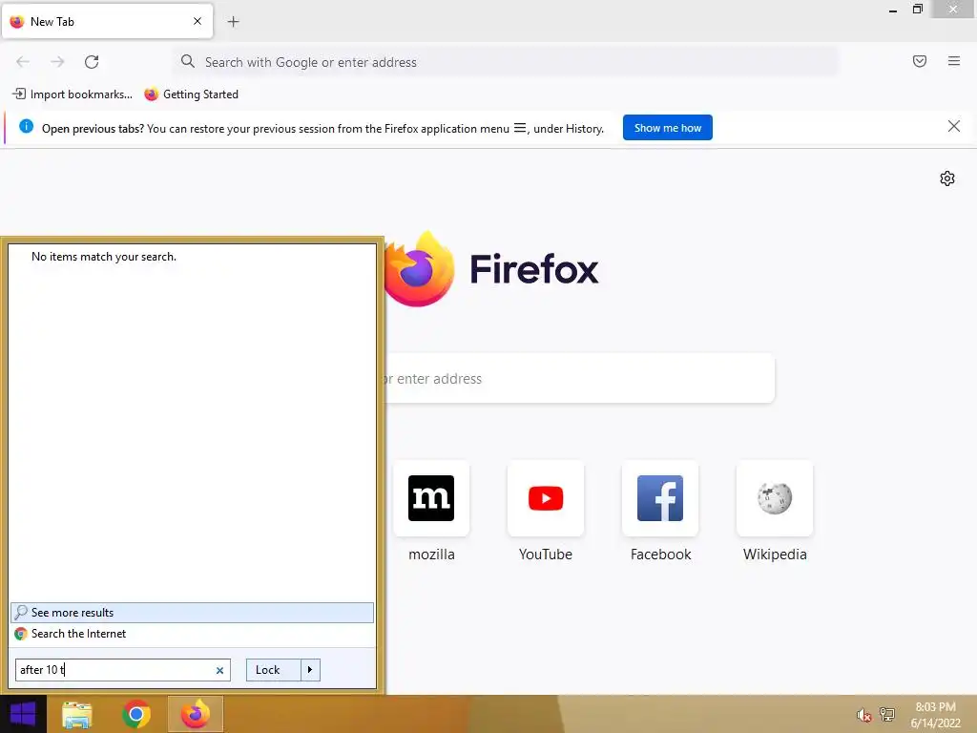
Task: Click the page center search box
Action: click(x=579, y=378)
